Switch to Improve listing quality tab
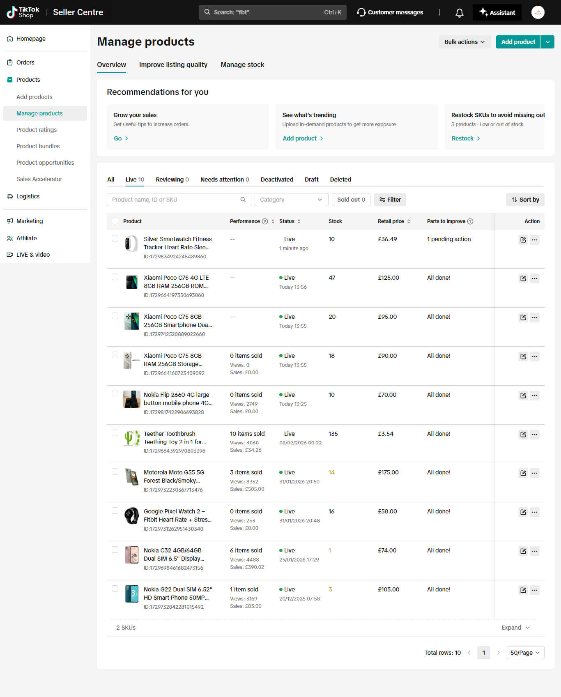The width and height of the screenshot is (561, 697). (173, 64)
